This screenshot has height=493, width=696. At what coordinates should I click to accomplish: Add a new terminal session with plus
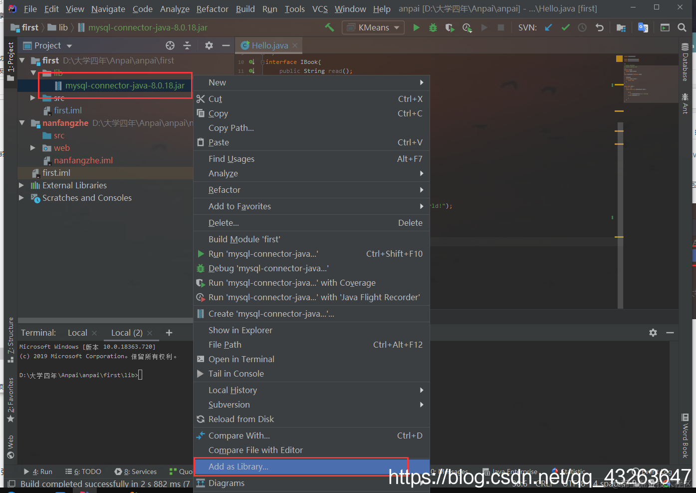pyautogui.click(x=169, y=333)
